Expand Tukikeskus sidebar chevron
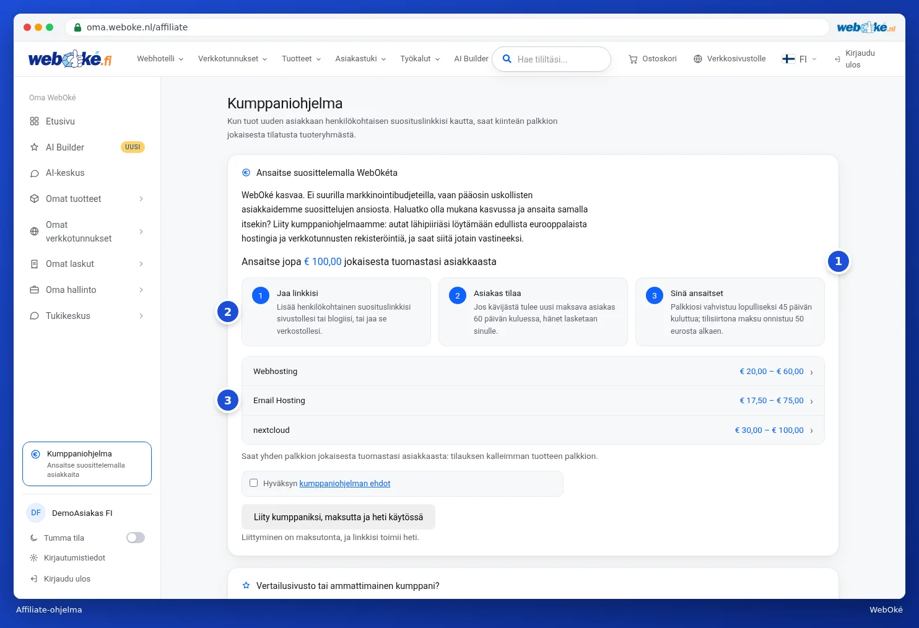 point(141,316)
